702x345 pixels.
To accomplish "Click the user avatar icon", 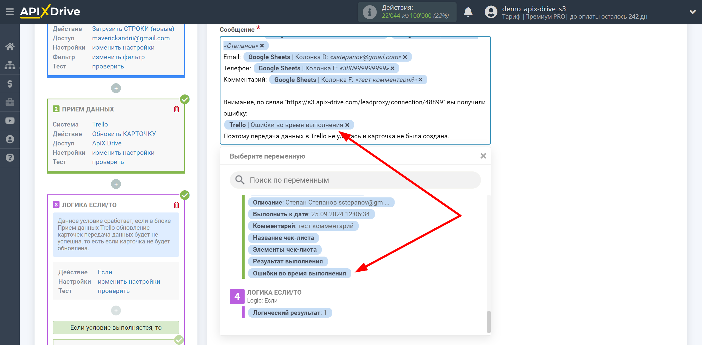I will coord(491,12).
